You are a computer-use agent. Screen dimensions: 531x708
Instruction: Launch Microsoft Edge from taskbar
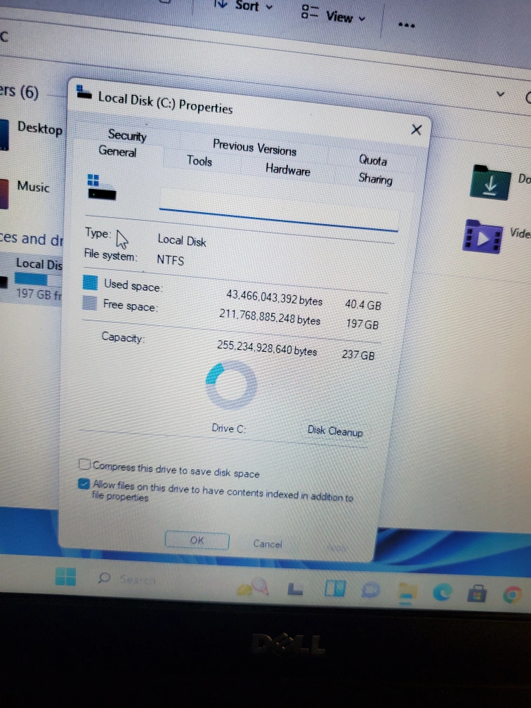[442, 591]
